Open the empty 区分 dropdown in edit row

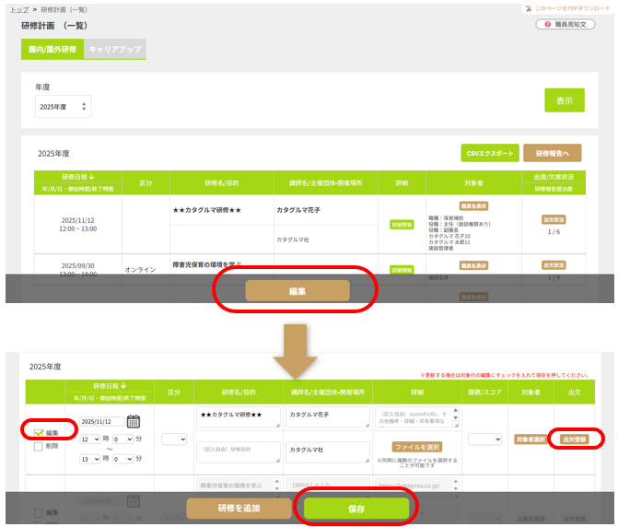coord(174,439)
